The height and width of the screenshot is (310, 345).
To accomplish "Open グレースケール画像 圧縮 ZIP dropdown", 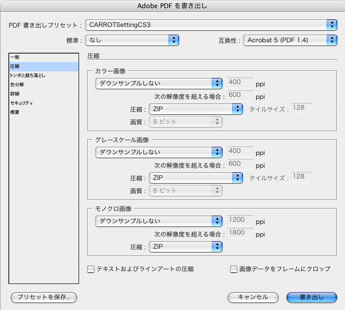I will click(x=196, y=178).
